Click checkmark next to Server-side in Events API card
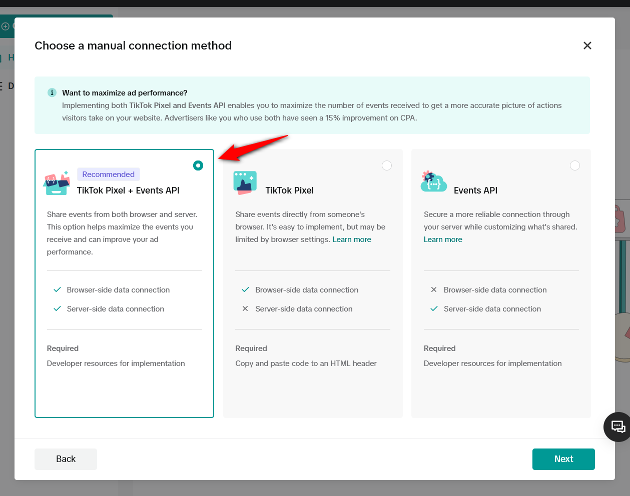Image resolution: width=630 pixels, height=496 pixels. tap(434, 309)
